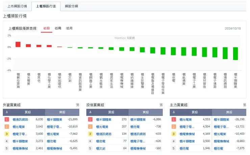
Task: Click value -21,899 in 外資 賣超 list
Action: coord(73,119)
